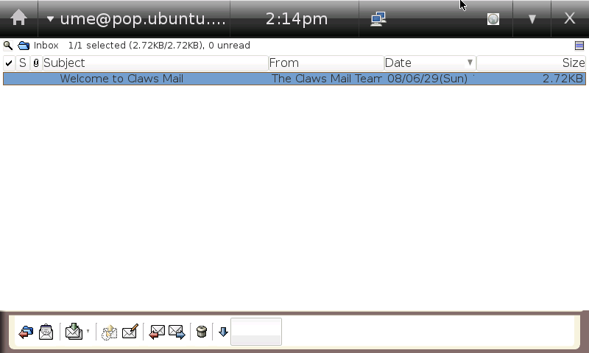Forward the selected message icon
This screenshot has width=589, height=353.
tap(177, 332)
